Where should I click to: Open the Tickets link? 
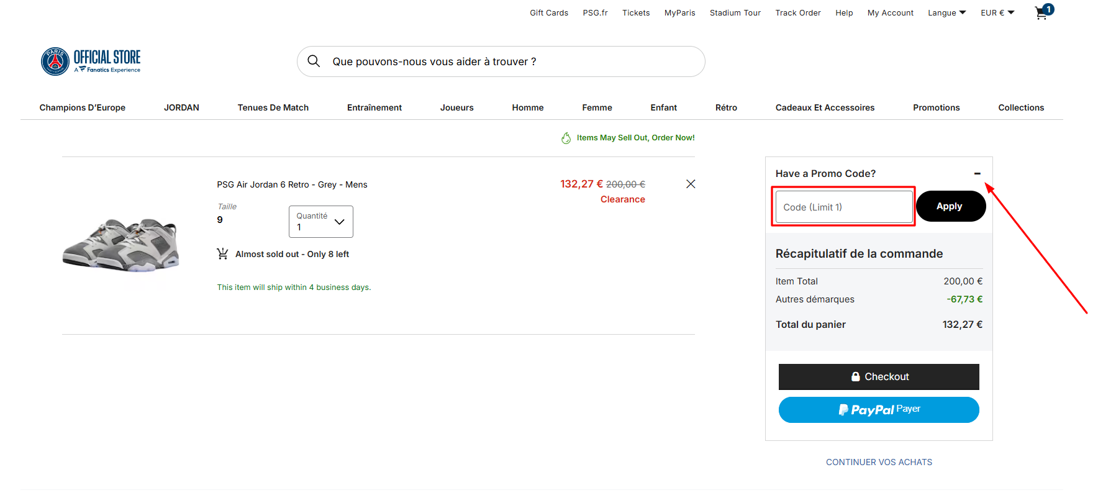tap(636, 12)
